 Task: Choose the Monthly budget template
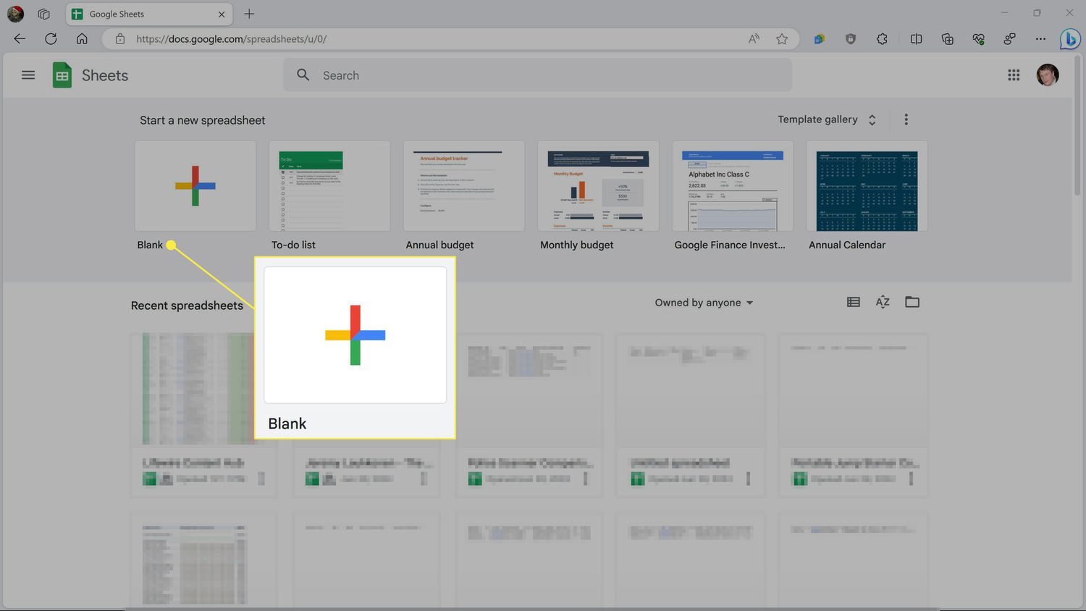(x=598, y=186)
